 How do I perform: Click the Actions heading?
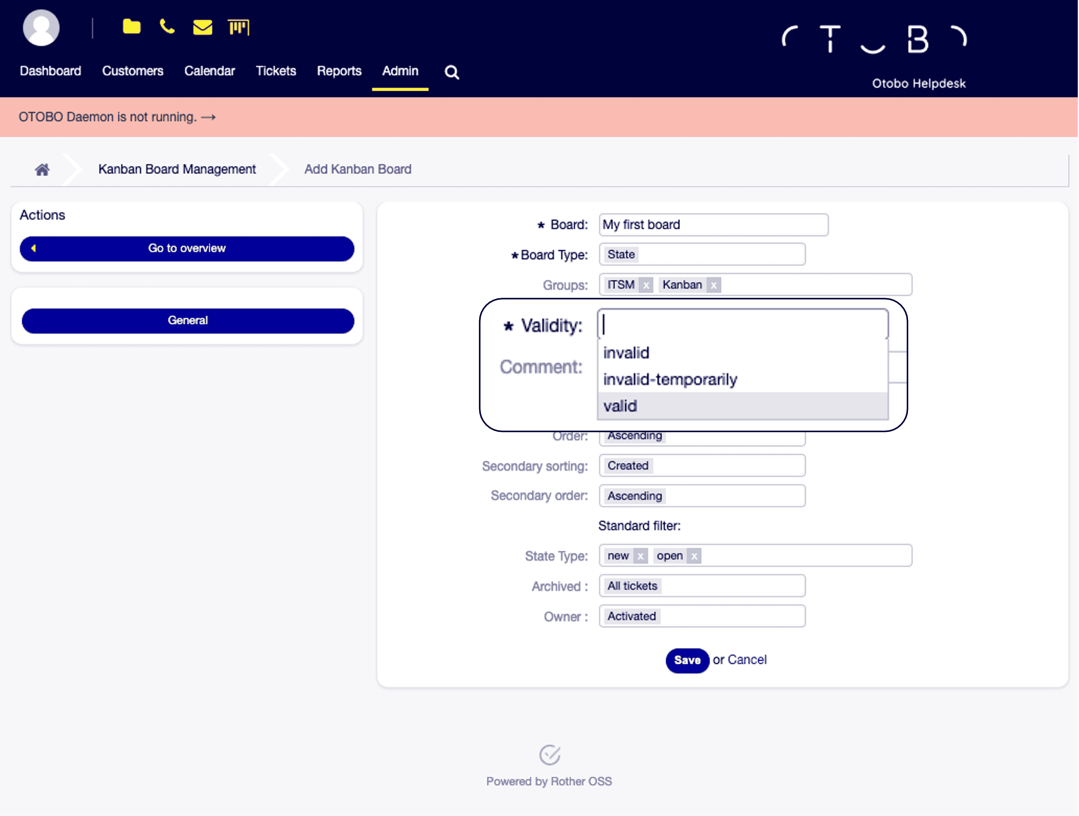[42, 215]
